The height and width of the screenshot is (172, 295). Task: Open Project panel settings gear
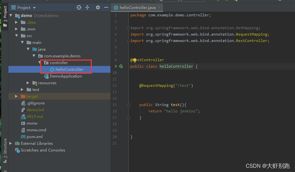(x=98, y=7)
